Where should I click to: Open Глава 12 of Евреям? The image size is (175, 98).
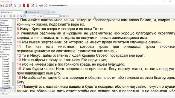tap(6, 86)
